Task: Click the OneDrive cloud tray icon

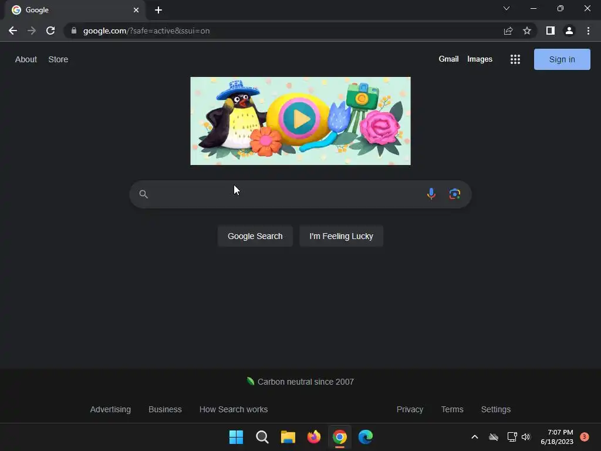Action: [494, 437]
